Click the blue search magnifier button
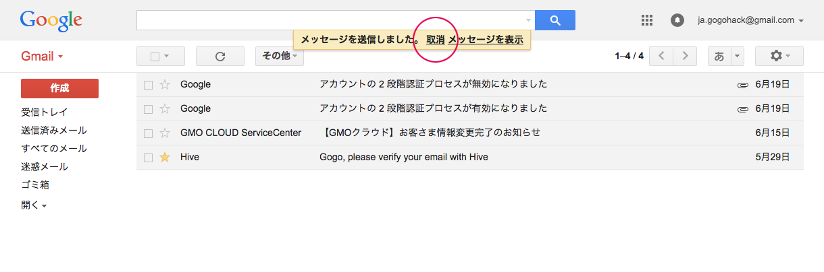 555,20
